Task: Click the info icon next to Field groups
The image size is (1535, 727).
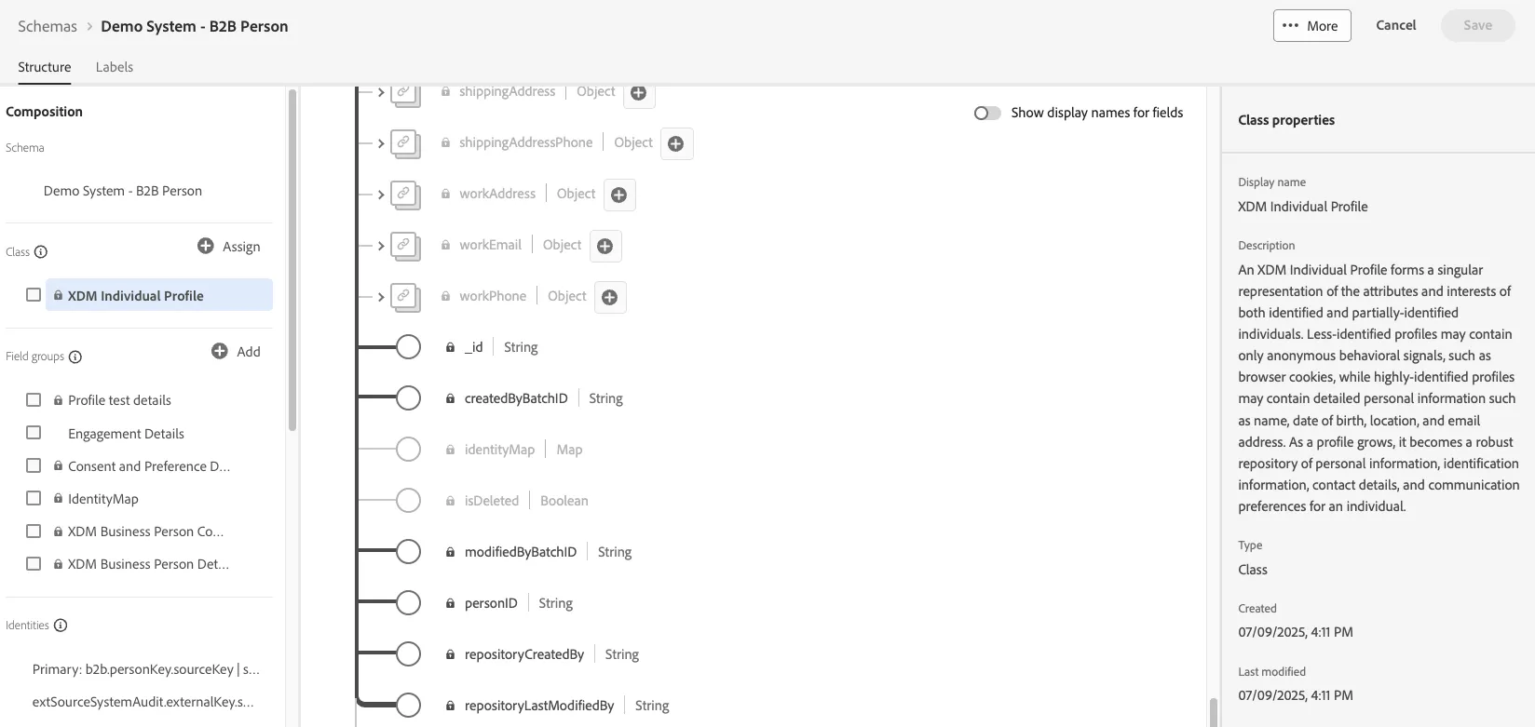Action: pyautogui.click(x=75, y=357)
